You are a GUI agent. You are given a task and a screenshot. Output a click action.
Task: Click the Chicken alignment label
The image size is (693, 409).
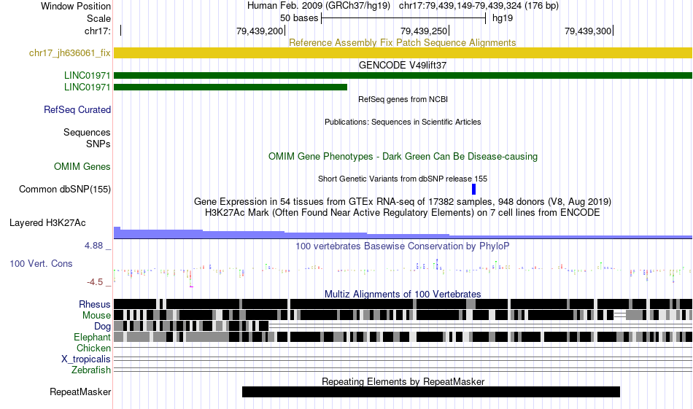(x=93, y=348)
